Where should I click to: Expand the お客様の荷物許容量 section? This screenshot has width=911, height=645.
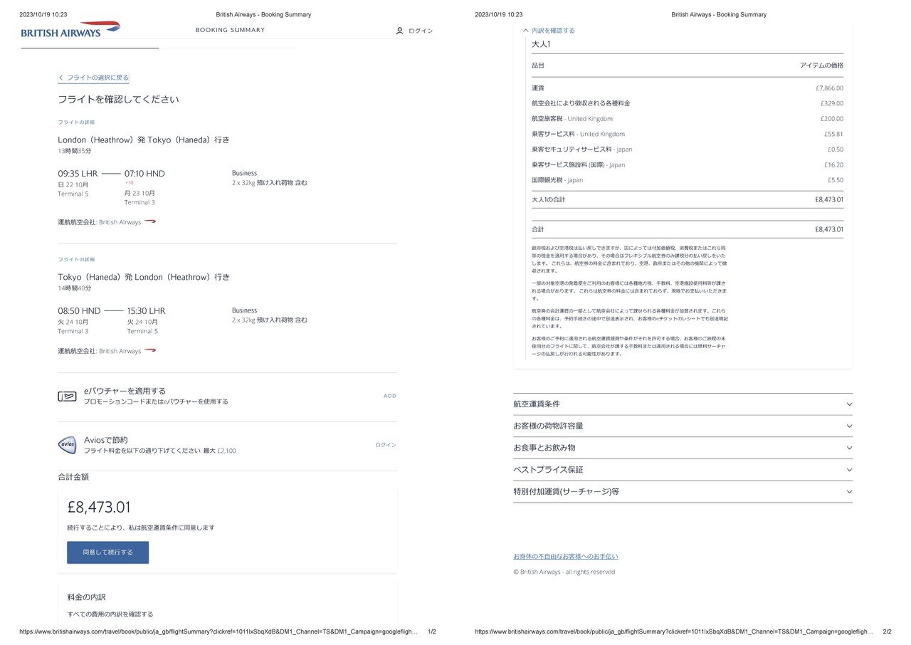pyautogui.click(x=683, y=426)
